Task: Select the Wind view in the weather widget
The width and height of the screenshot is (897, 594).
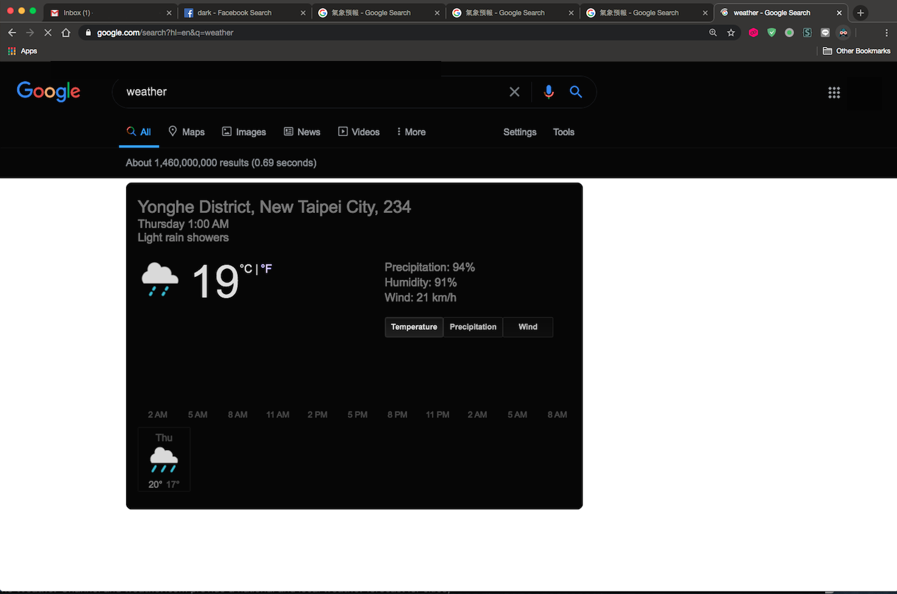Action: click(x=527, y=327)
